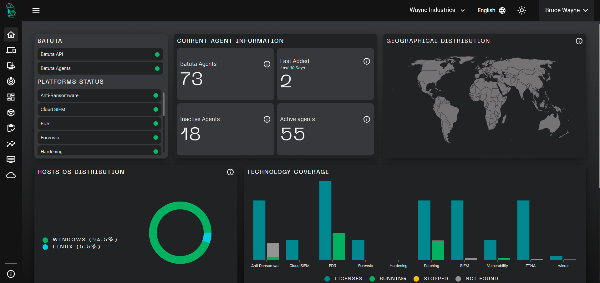The height and width of the screenshot is (283, 600).
Task: Open the hamburger menu
Action: [x=36, y=10]
